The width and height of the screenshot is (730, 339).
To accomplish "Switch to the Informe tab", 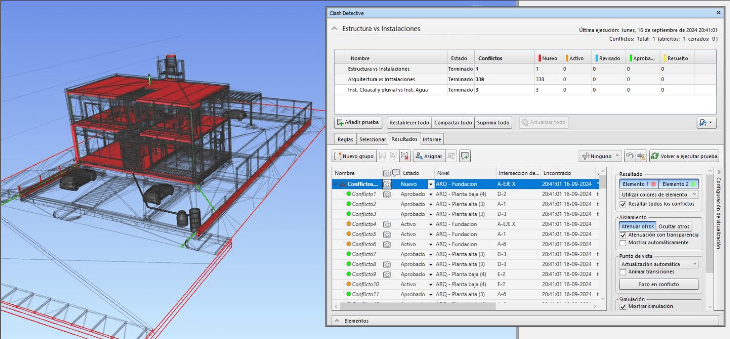I will [432, 139].
